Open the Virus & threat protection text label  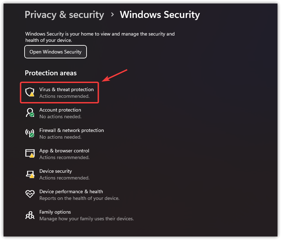click(66, 89)
